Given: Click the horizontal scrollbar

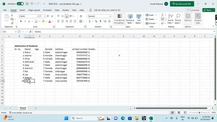Looking at the screenshot, I should pyautogui.click(x=172, y=108).
